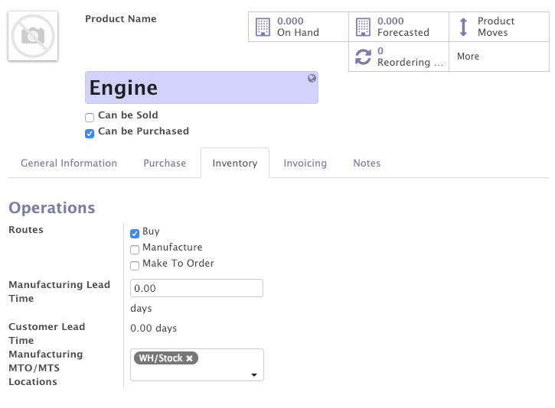This screenshot has height=408, width=555.
Task: Uncheck the Buy route checkbox
Action: tap(135, 234)
